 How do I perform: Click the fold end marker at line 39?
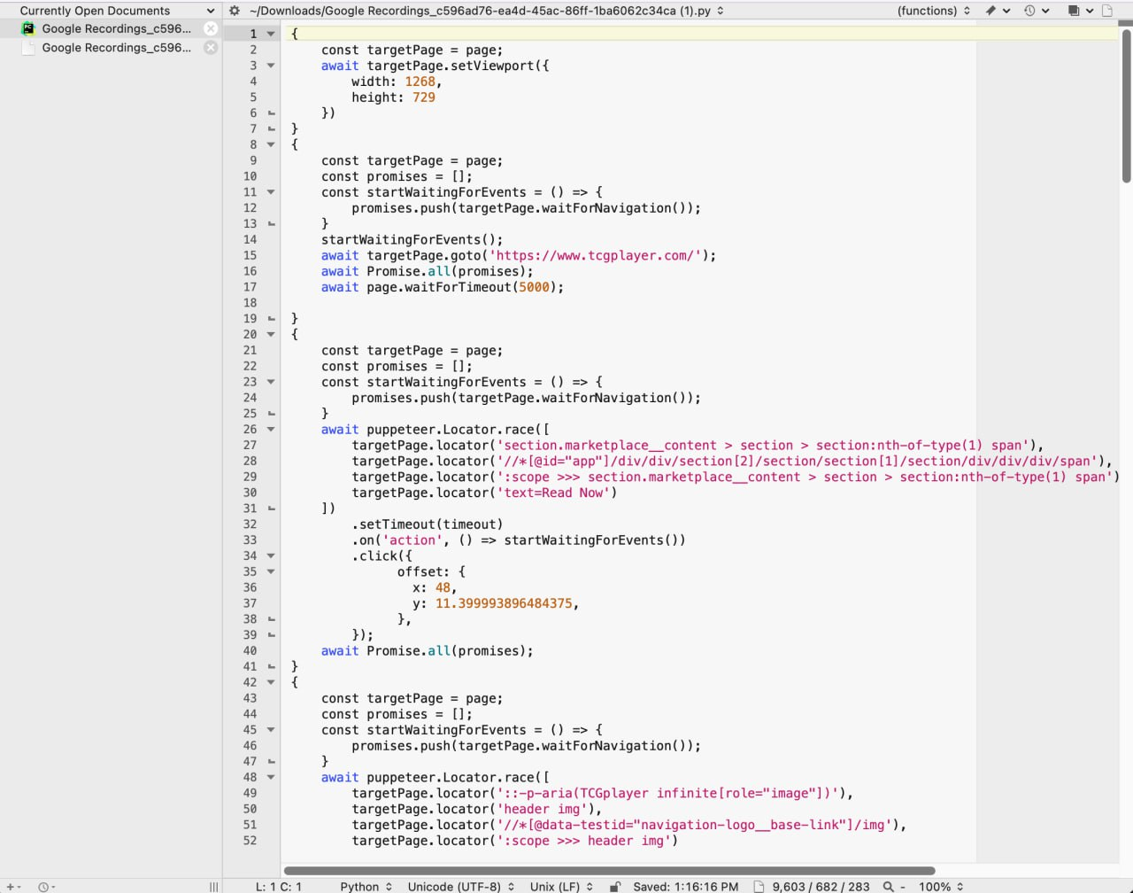point(271,635)
